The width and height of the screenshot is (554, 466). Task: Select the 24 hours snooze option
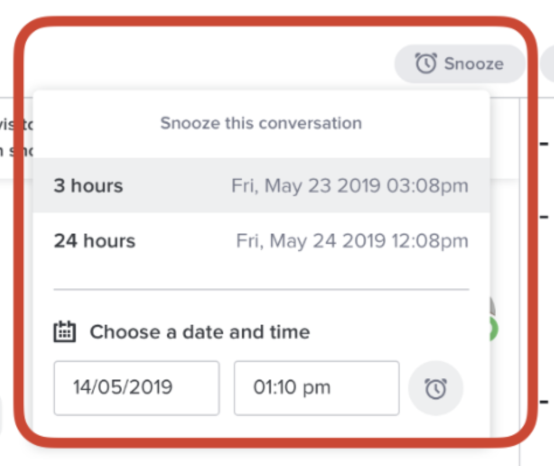coord(261,241)
